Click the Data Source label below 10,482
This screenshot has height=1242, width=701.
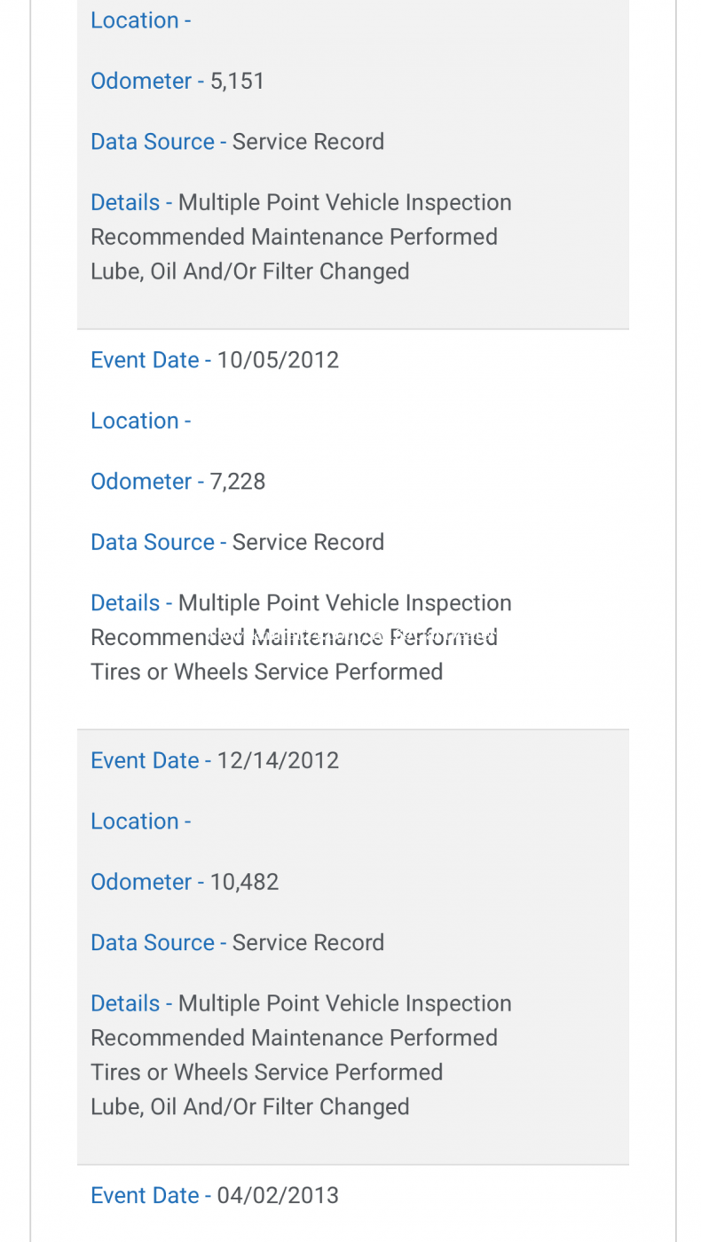(159, 942)
